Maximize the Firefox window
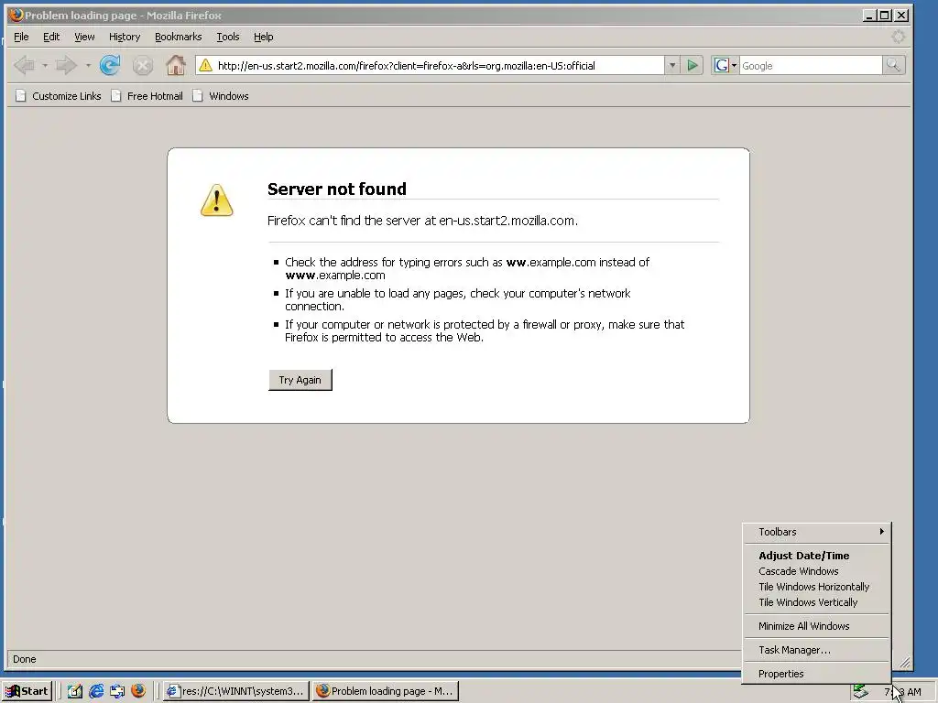Image resolution: width=938 pixels, height=703 pixels. point(885,16)
